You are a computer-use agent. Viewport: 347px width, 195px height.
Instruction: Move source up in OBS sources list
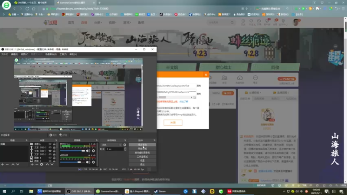[x=47, y=165]
